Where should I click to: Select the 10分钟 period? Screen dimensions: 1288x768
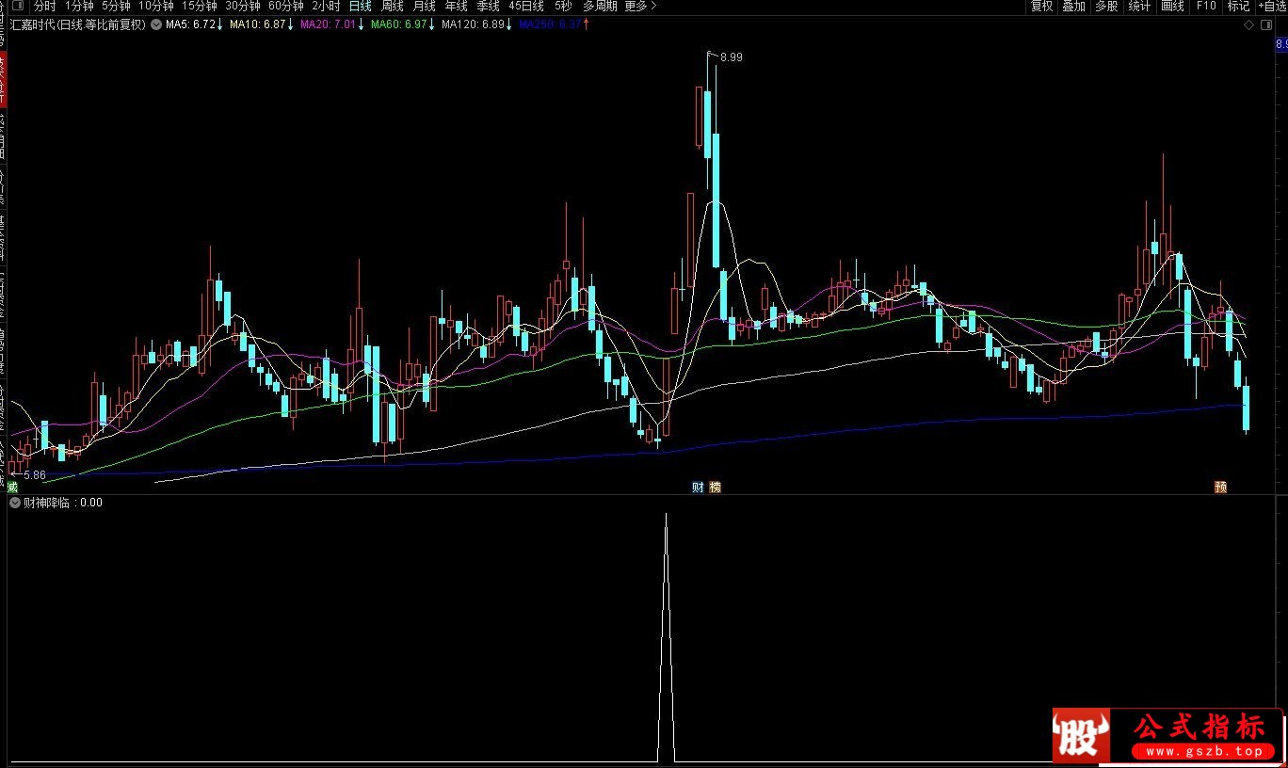click(156, 6)
